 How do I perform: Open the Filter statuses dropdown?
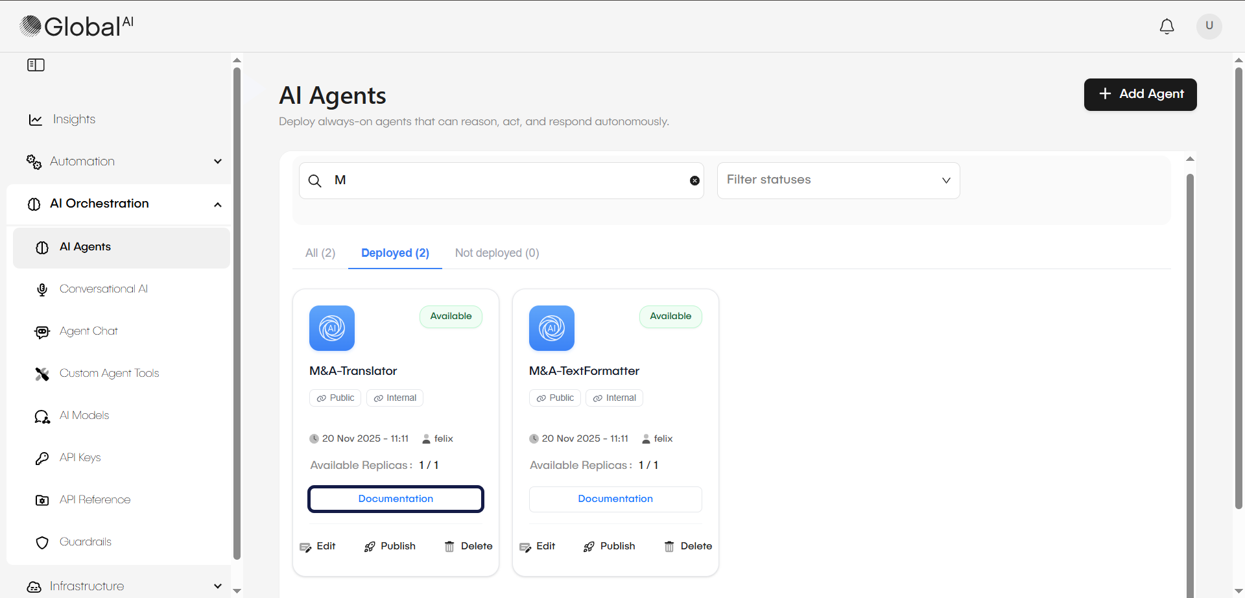coord(838,180)
